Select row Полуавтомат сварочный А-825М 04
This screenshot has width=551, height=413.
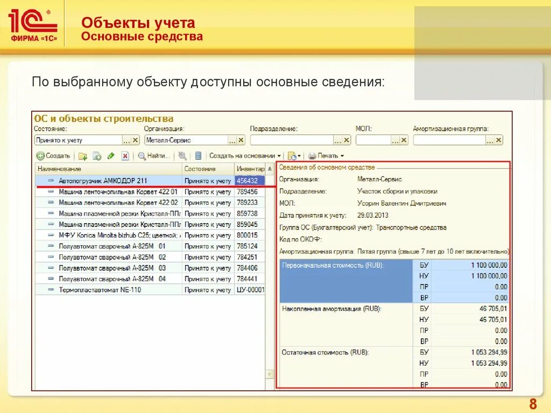click(x=150, y=279)
